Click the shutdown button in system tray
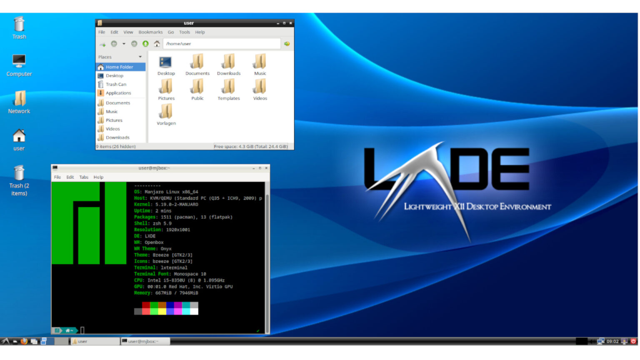 [633, 341]
